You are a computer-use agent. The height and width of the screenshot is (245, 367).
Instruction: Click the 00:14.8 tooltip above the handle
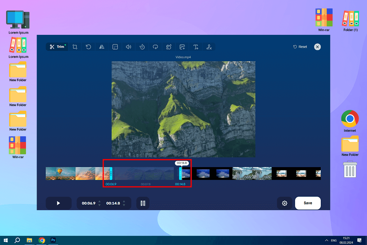click(182, 163)
